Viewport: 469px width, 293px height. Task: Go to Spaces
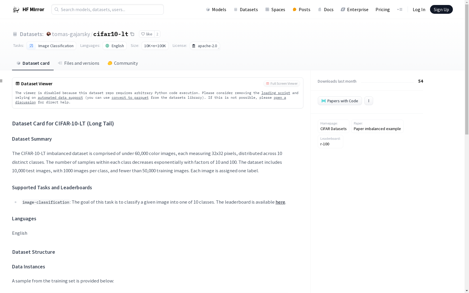click(x=275, y=9)
